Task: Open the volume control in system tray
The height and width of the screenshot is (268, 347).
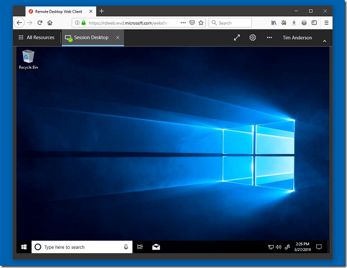Action: pyautogui.click(x=279, y=247)
